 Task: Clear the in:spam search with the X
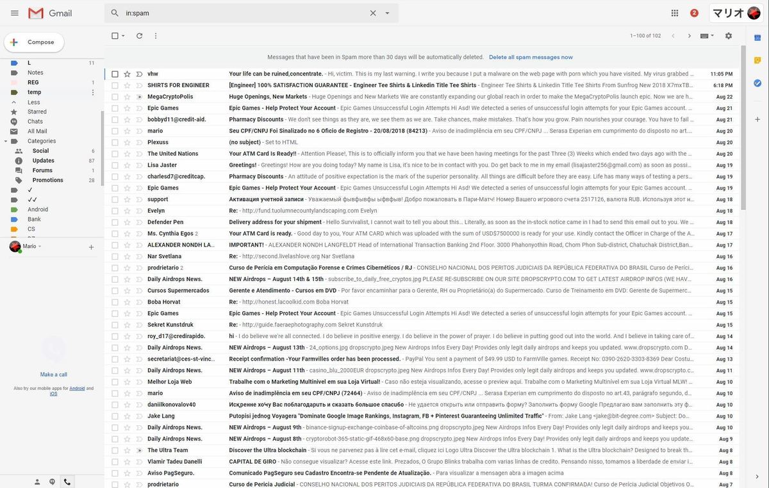coord(373,13)
